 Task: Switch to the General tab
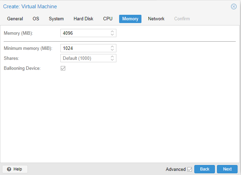click(15, 19)
